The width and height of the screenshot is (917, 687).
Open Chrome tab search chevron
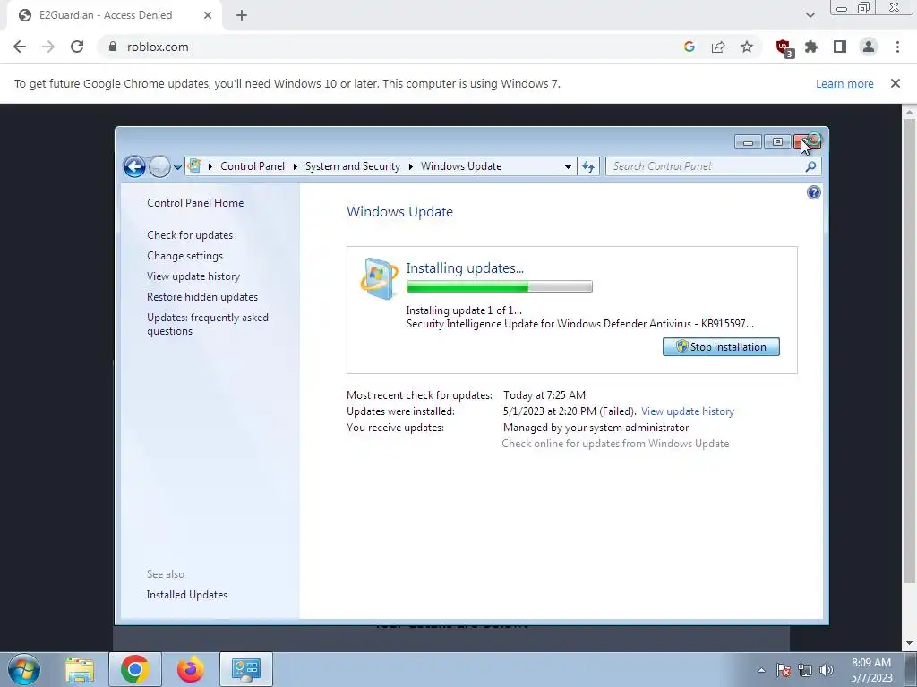tap(810, 15)
